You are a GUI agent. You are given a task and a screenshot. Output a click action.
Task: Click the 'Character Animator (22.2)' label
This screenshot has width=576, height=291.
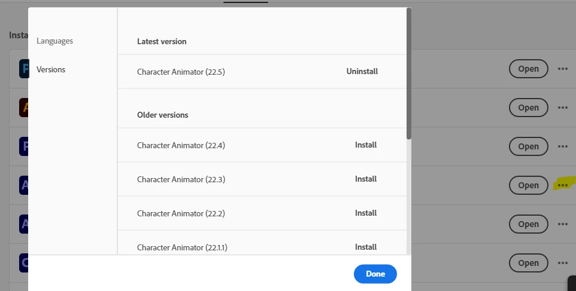click(181, 214)
